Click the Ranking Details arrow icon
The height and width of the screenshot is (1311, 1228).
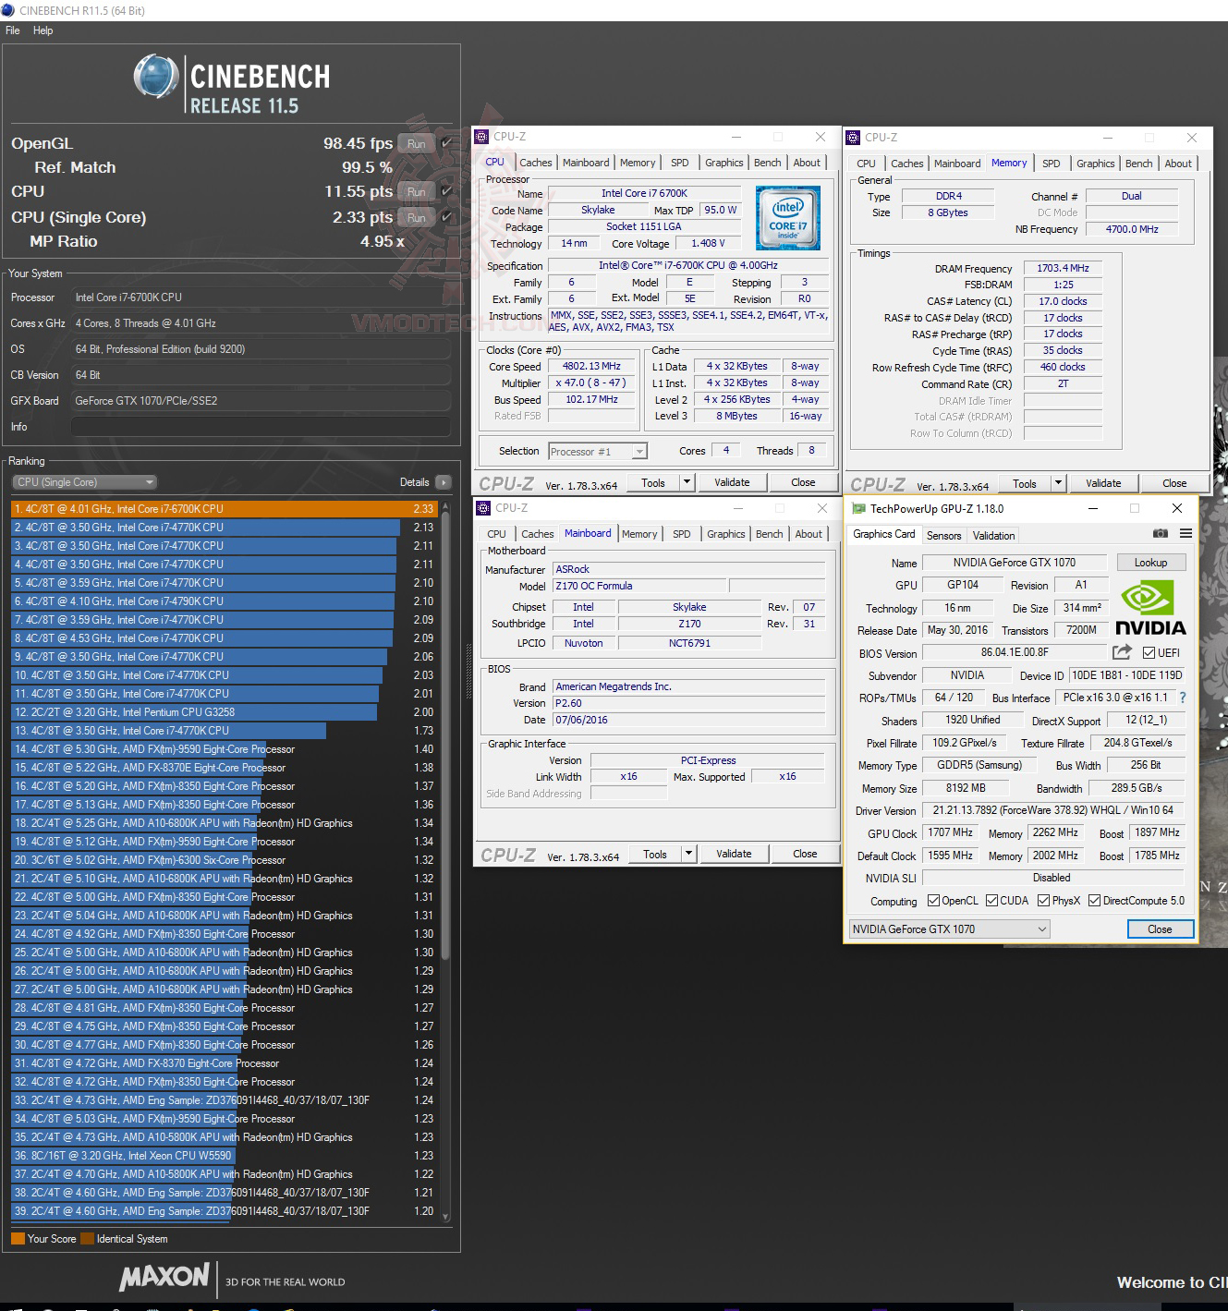[443, 482]
